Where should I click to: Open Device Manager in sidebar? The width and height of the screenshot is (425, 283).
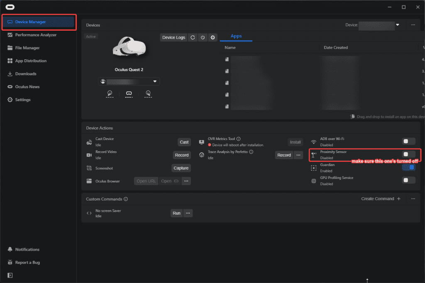(x=38, y=22)
